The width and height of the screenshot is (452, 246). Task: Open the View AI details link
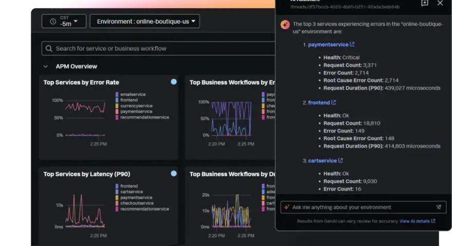click(x=415, y=221)
